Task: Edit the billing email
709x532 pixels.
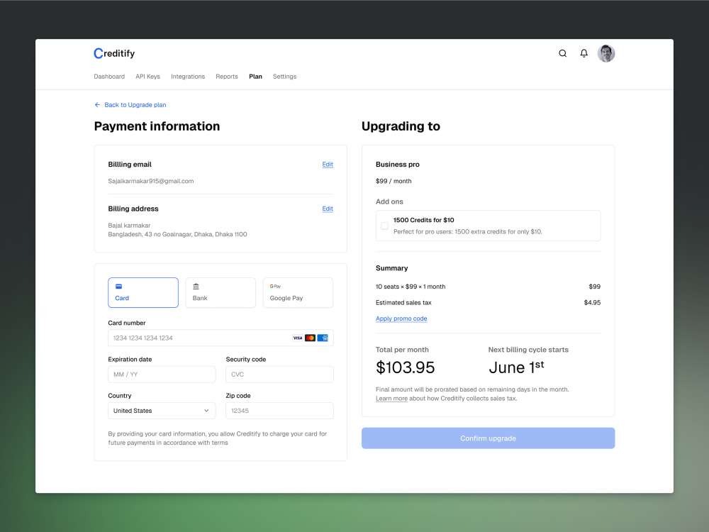Action: click(x=328, y=165)
